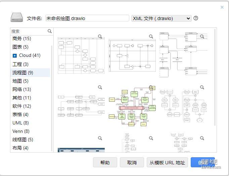Select the colorful green and yellow diagram thumbnail
The width and height of the screenshot is (229, 176).
pos(132,106)
